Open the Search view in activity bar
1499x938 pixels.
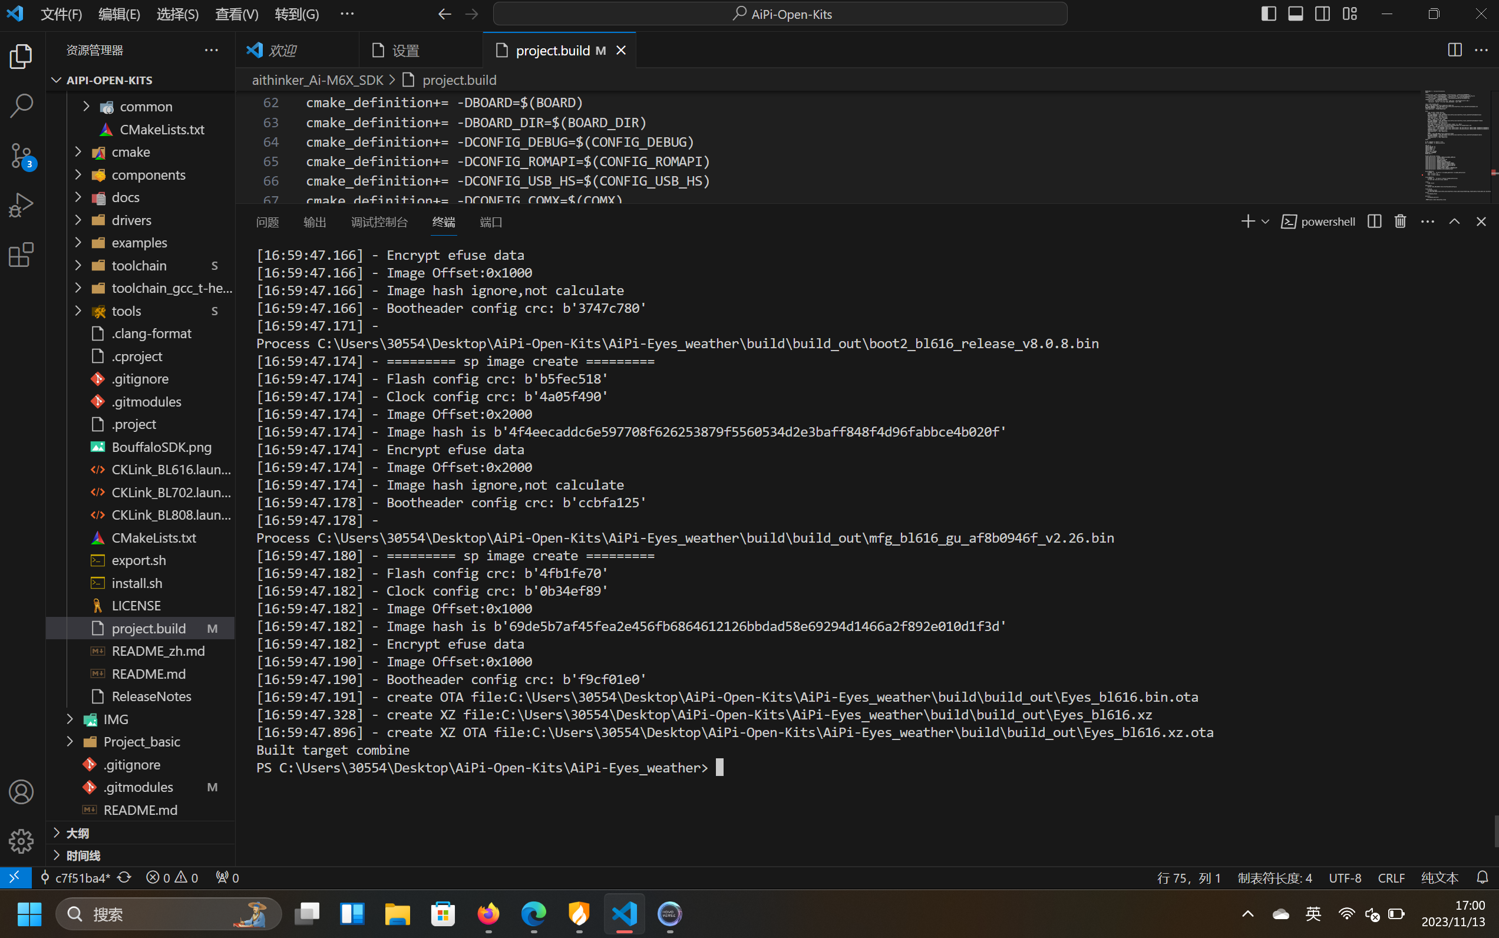pos(21,106)
